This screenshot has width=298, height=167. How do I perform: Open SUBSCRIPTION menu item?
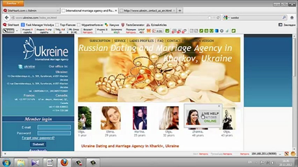click(100, 41)
